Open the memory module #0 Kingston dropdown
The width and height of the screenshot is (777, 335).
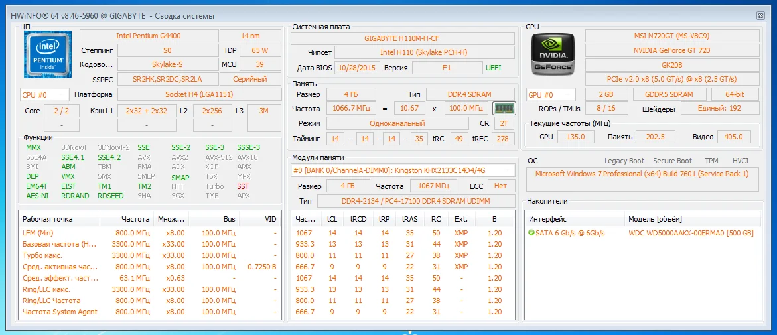(x=402, y=170)
